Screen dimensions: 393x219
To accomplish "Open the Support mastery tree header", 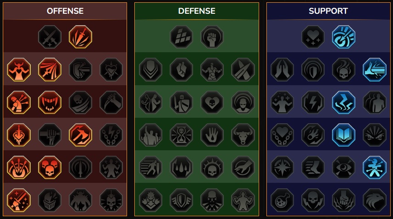I will pos(328,11).
